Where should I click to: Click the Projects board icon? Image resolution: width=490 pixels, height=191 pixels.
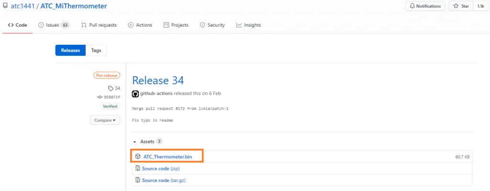(166, 25)
